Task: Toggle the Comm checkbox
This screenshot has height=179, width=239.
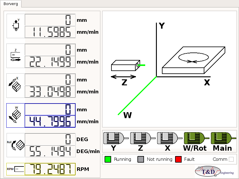Action: [x=231, y=159]
